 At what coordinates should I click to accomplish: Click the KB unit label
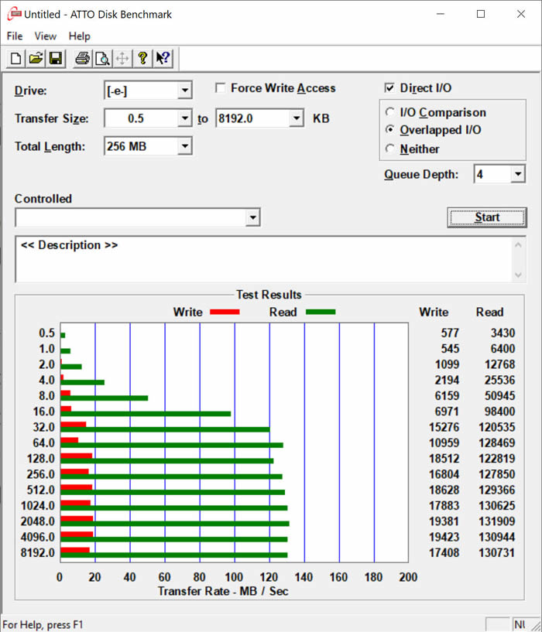pos(321,118)
